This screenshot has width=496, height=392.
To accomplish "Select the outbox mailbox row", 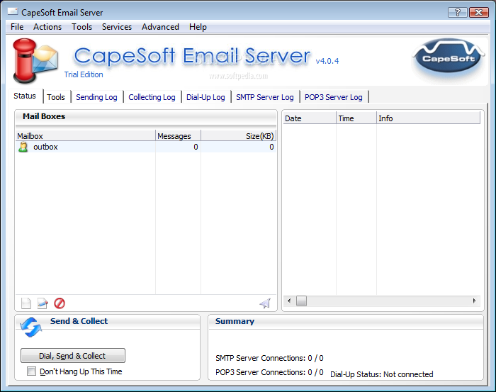I will (x=146, y=147).
